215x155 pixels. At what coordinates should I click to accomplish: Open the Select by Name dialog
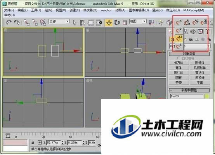click(82, 23)
